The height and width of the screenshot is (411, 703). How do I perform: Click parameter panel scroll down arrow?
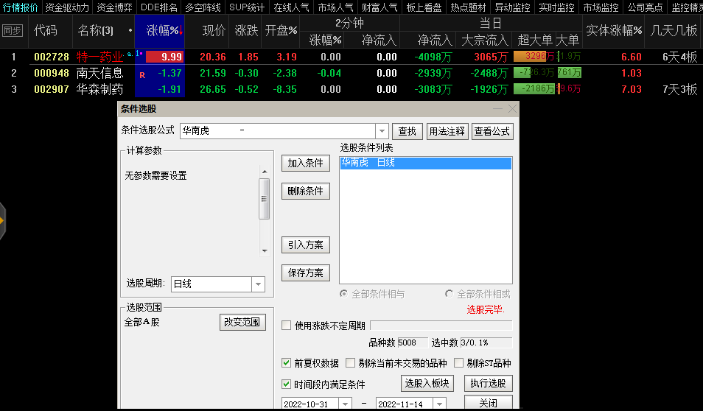tap(265, 251)
